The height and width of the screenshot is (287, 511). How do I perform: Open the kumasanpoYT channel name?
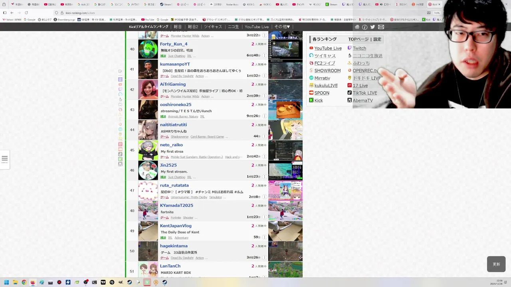175,64
